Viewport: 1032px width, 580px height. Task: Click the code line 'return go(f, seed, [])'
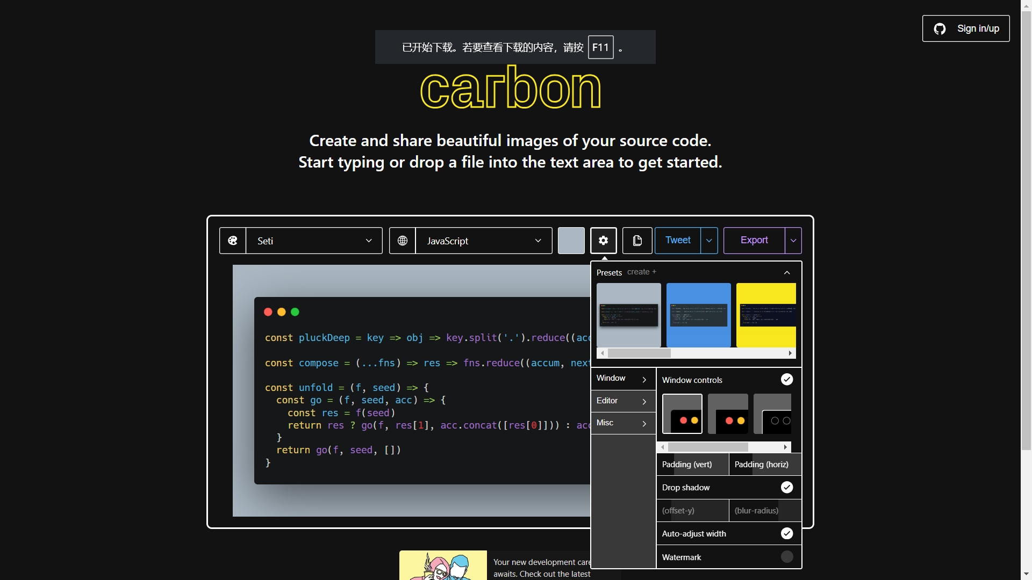[x=339, y=450]
